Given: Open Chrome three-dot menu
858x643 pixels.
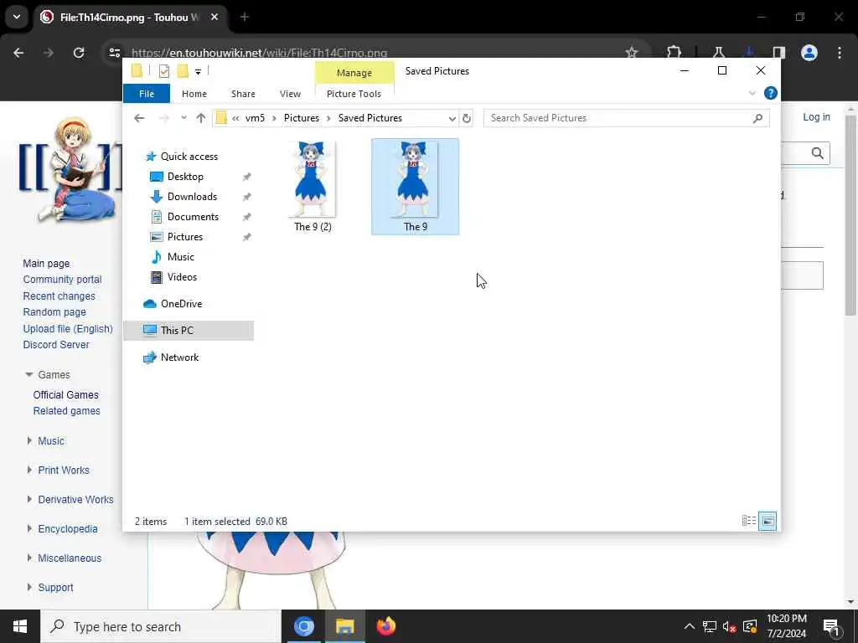Looking at the screenshot, I should pos(840,53).
